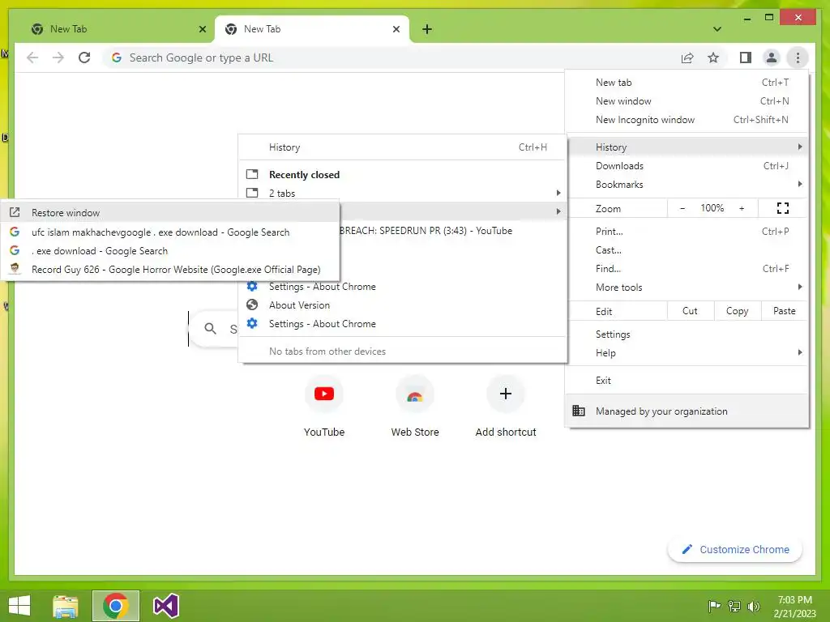
Task: Click the reload page icon
Action: coord(84,58)
